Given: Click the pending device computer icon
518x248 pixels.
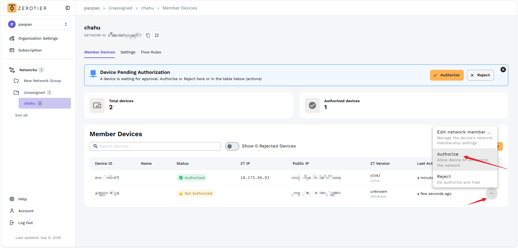Looking at the screenshot, I should pos(93,74).
